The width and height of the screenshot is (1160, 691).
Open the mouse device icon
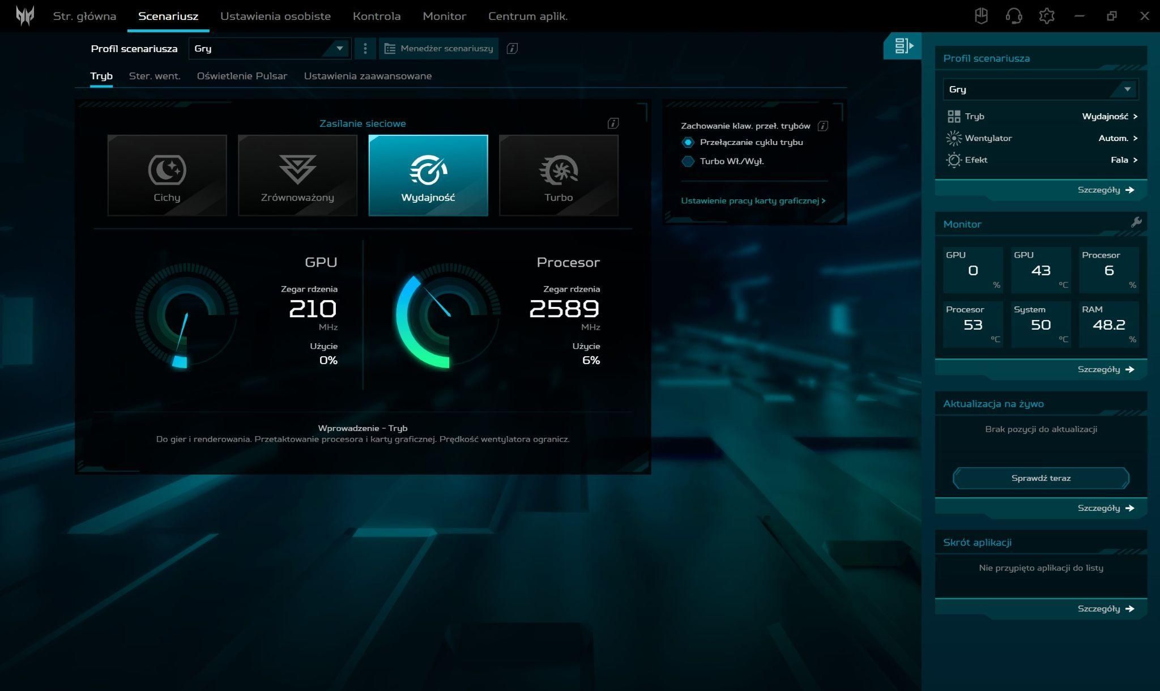point(981,16)
